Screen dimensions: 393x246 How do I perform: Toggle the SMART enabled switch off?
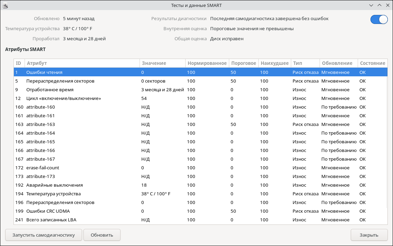pos(379,19)
